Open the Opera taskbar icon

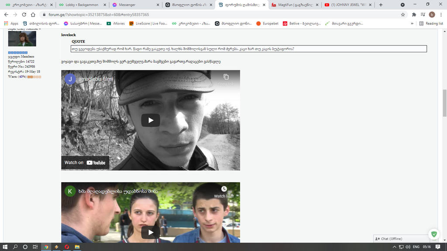[67, 247]
